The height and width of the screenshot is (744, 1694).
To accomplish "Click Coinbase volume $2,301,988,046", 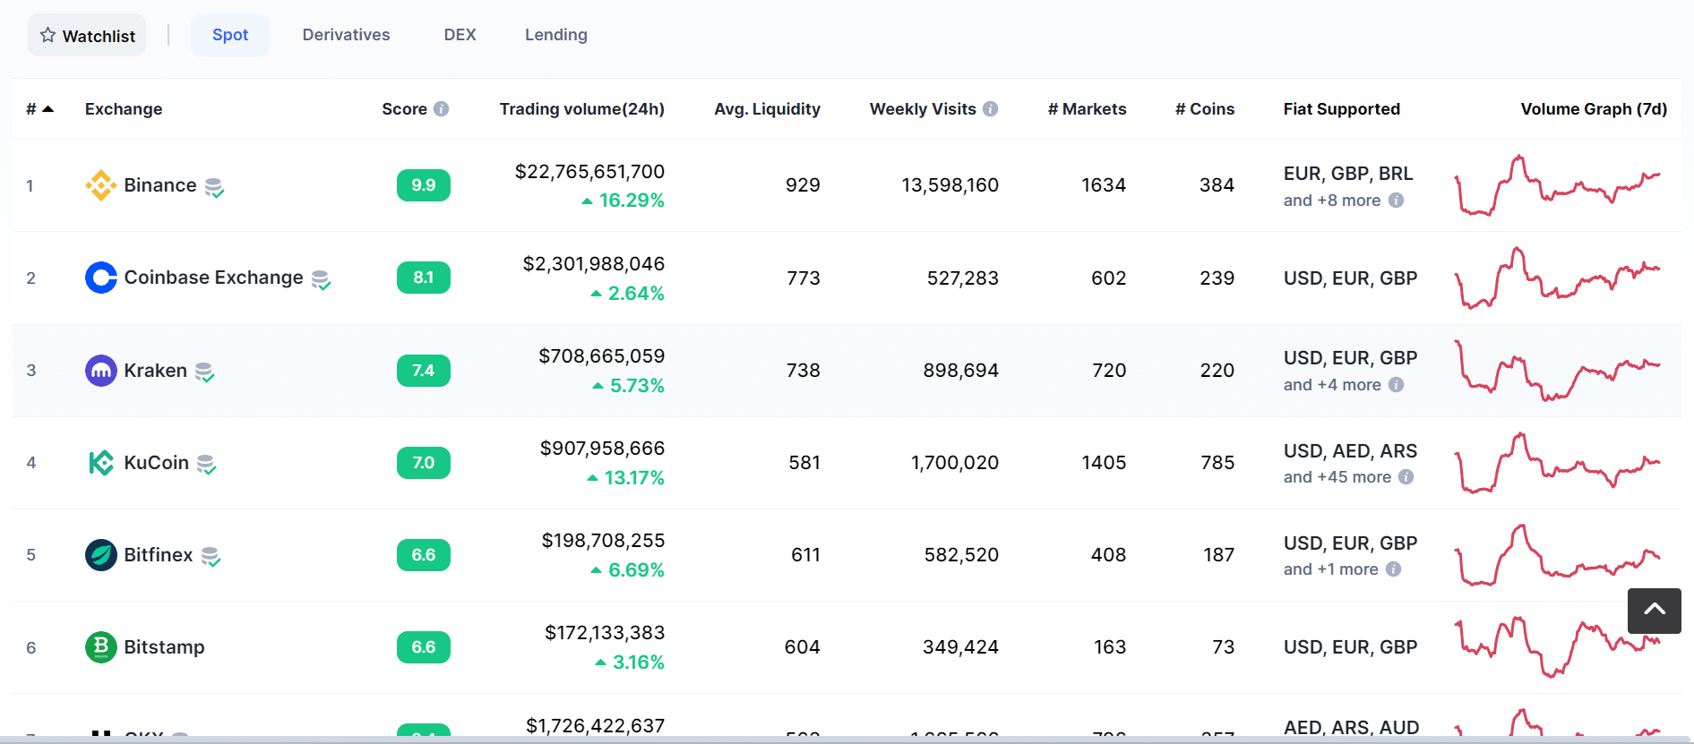I will coord(594,264).
